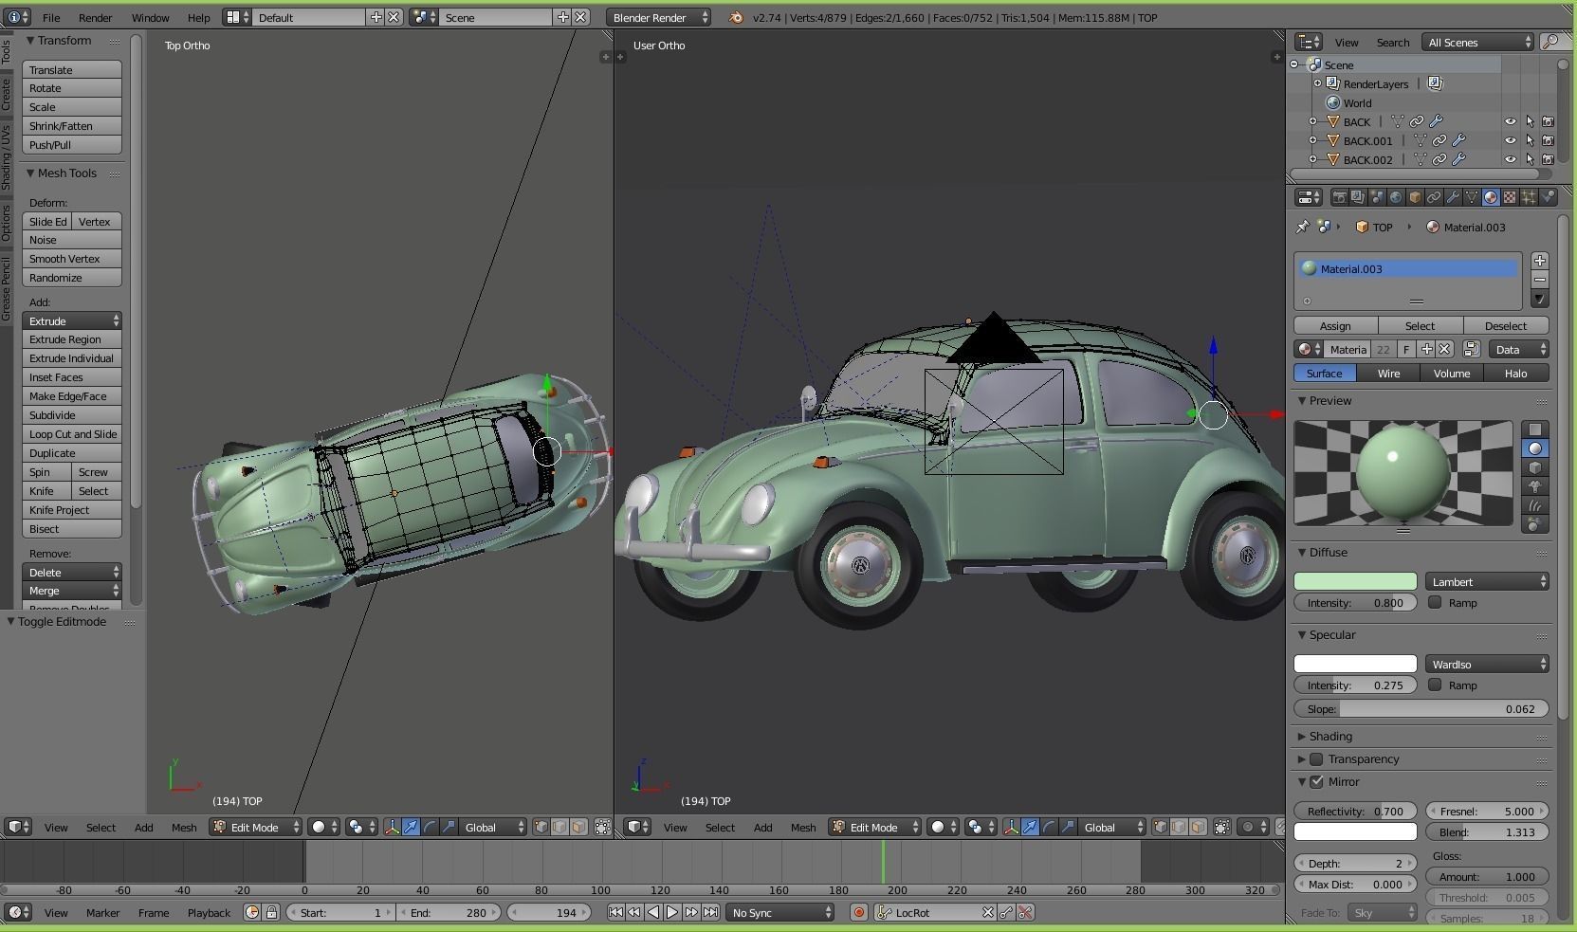Open the File menu

coord(51,17)
